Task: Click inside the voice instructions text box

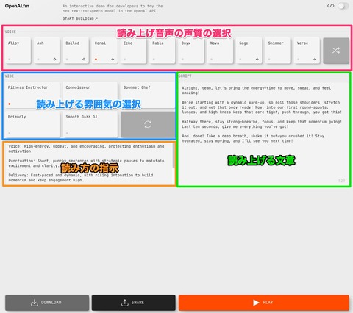Action: [88, 163]
